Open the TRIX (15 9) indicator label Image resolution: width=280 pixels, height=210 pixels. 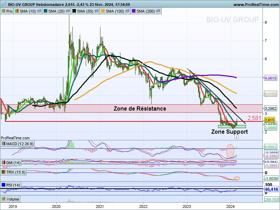point(16,172)
